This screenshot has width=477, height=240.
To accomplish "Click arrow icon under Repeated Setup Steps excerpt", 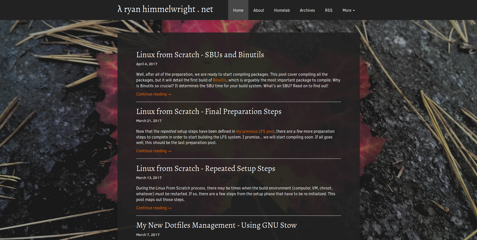I will tap(170, 208).
